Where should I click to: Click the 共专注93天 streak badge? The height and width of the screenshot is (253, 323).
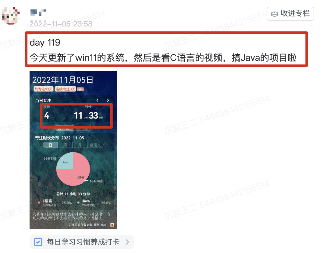coord(43,89)
